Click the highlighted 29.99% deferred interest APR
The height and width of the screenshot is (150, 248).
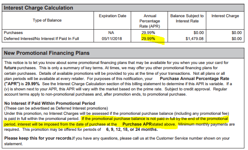coord(148,39)
